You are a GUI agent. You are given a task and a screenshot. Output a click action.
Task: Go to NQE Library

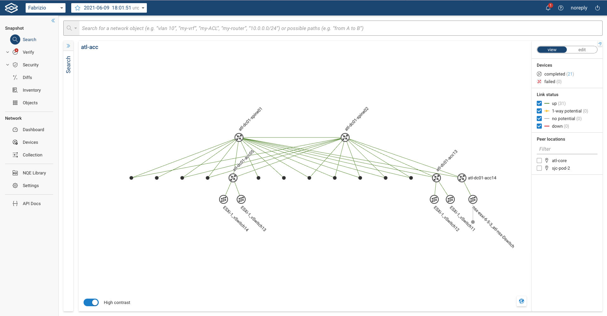(34, 173)
